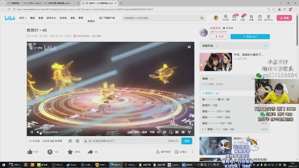Open player feedback icon top-right of video

point(189,47)
